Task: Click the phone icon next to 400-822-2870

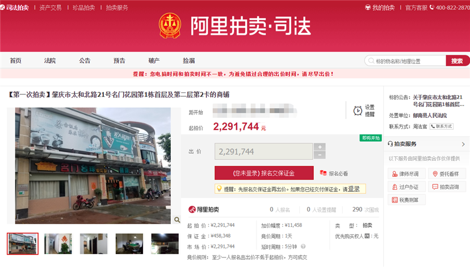Action: (432, 7)
